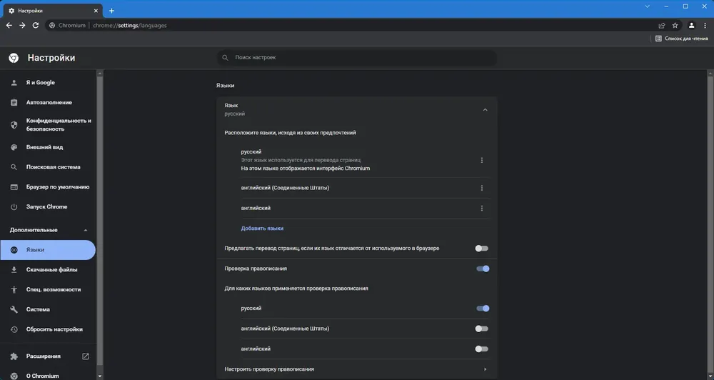Viewport: 714px width, 380px height.
Task: Open more actions for русский language
Action: coord(482,161)
